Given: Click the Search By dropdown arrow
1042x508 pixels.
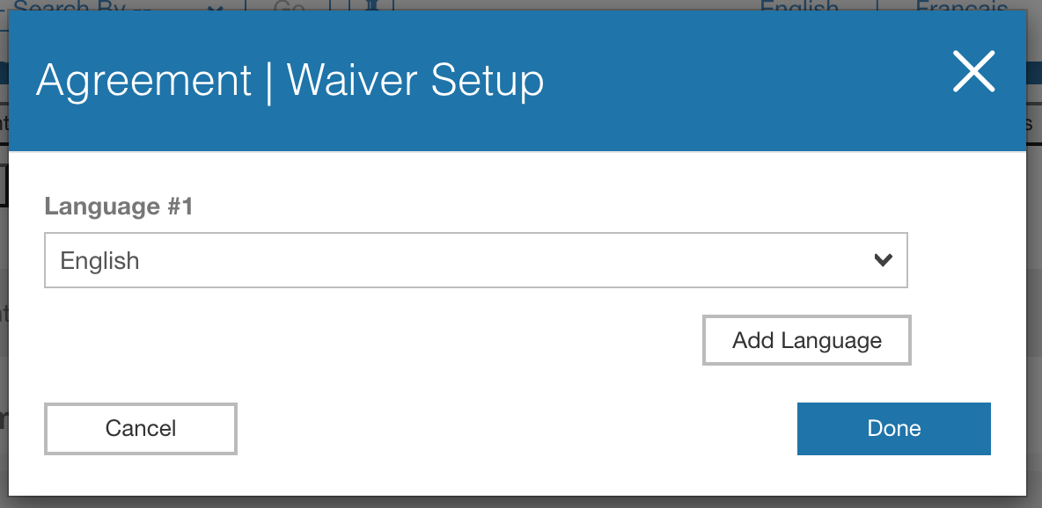Looking at the screenshot, I should pyautogui.click(x=214, y=6).
